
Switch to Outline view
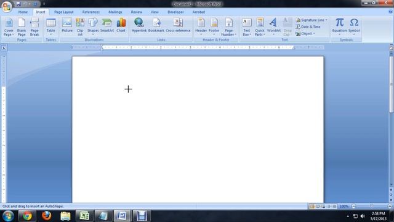(x=329, y=207)
